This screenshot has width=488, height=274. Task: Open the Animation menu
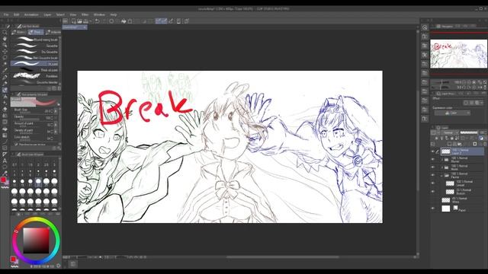[x=31, y=14]
